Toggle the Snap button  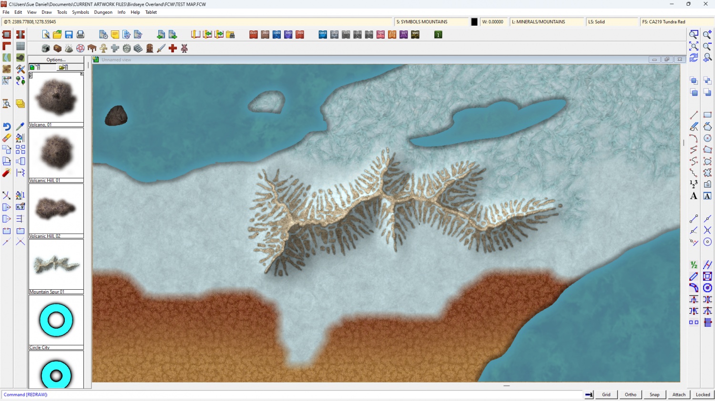click(x=654, y=394)
